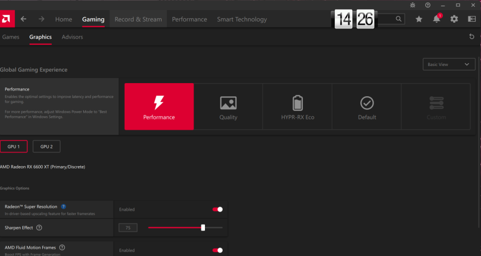The width and height of the screenshot is (481, 256).
Task: Click the AMD logo icon
Action: (7, 19)
